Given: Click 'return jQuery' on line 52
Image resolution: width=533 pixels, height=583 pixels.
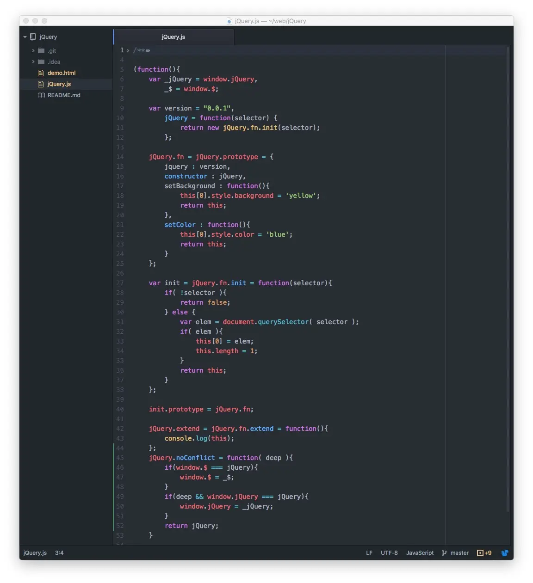Looking at the screenshot, I should [x=190, y=526].
